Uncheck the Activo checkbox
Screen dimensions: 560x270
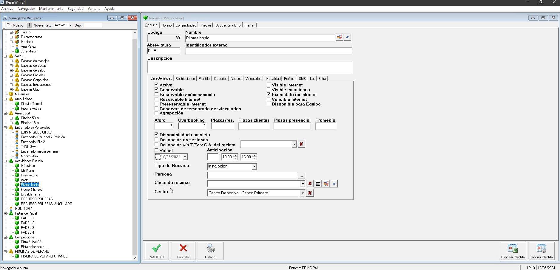coord(156,85)
